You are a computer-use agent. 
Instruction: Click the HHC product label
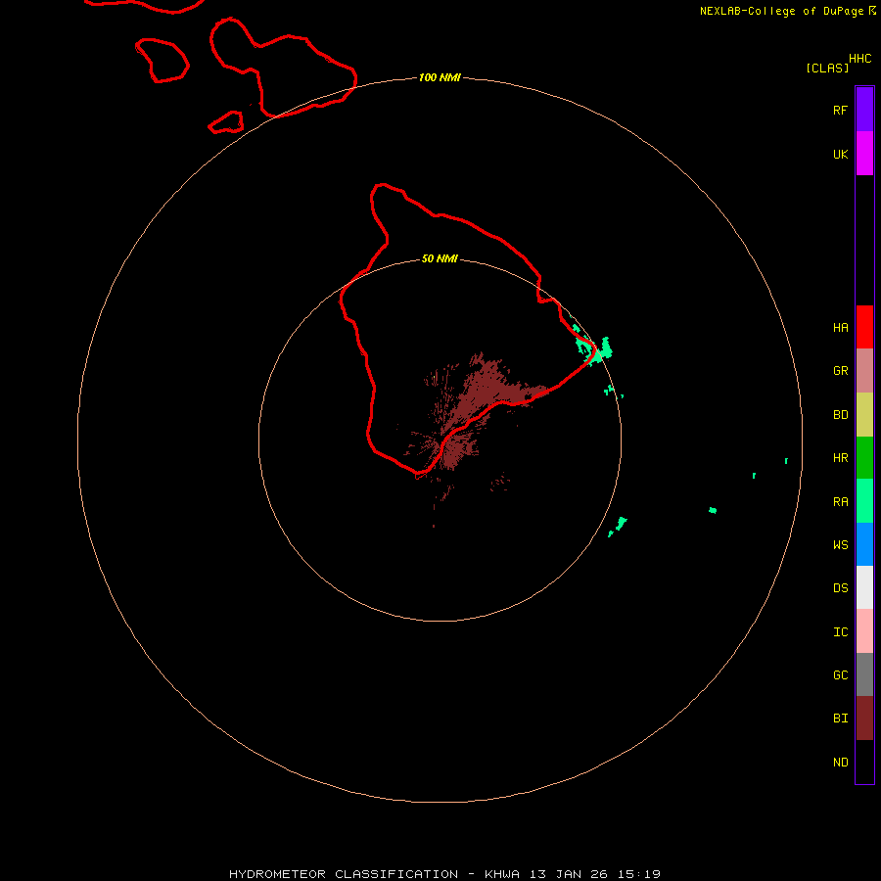(859, 59)
